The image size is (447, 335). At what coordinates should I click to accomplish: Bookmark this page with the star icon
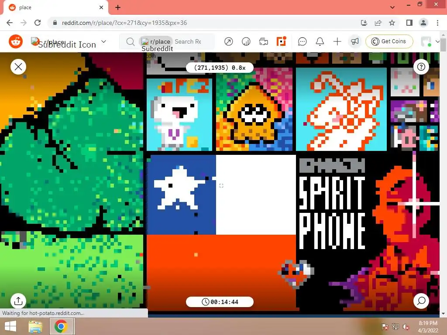392,23
